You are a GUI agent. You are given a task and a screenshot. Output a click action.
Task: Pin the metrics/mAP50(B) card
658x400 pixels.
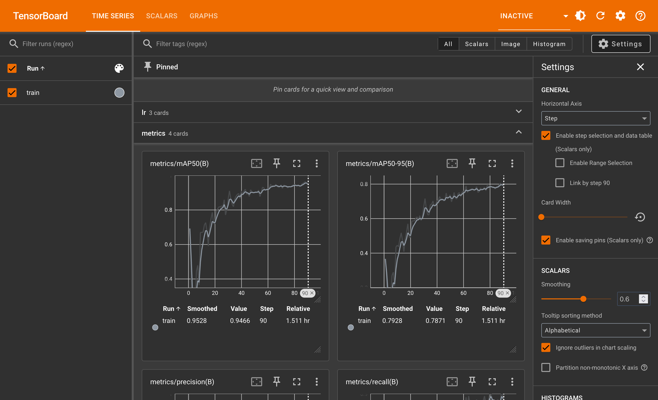[x=276, y=163]
